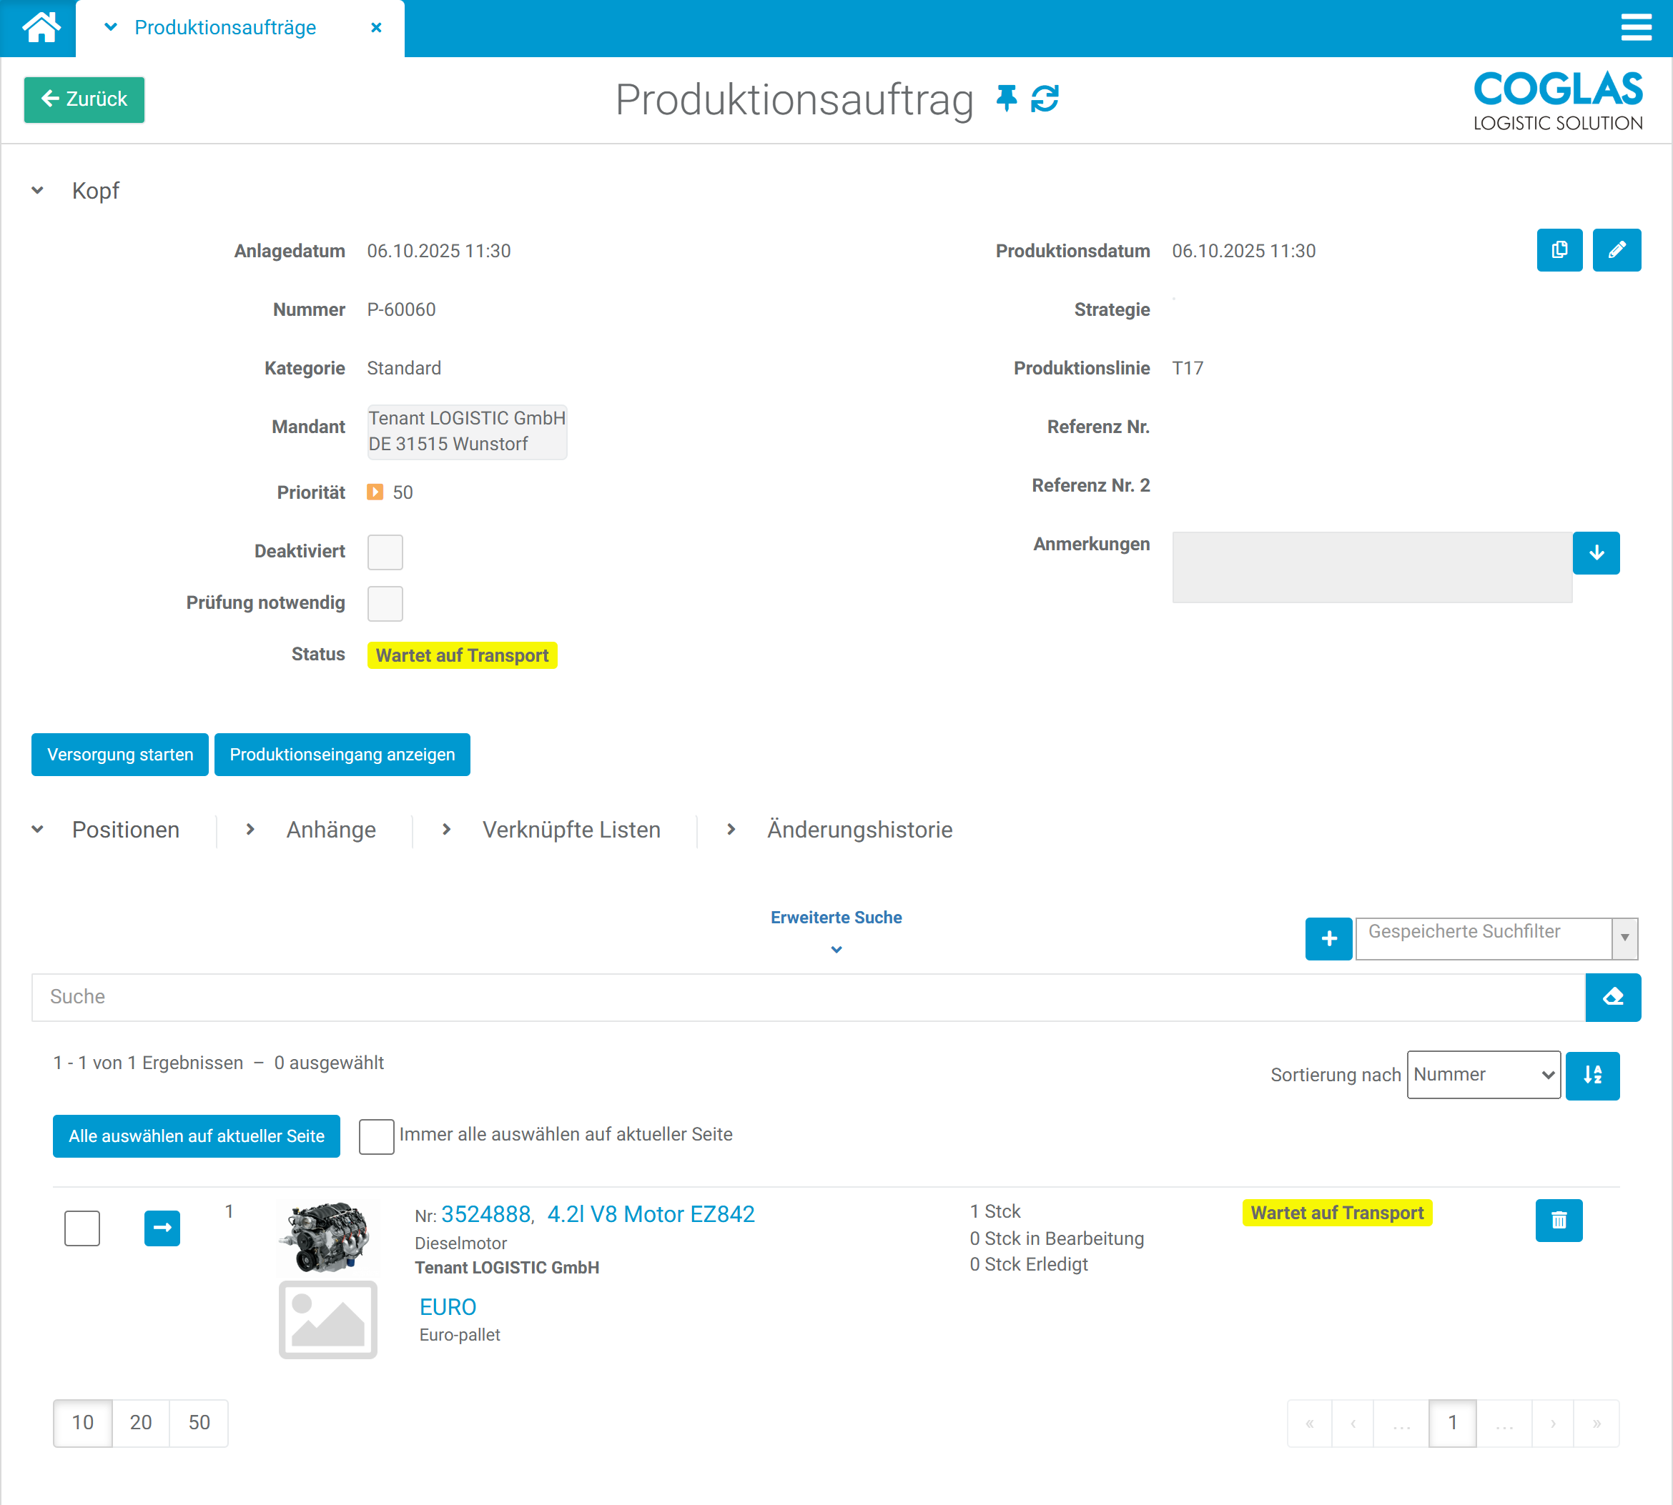Switch to Änderungshistorie tab
Screen dimensions: 1673x1505
(x=859, y=830)
